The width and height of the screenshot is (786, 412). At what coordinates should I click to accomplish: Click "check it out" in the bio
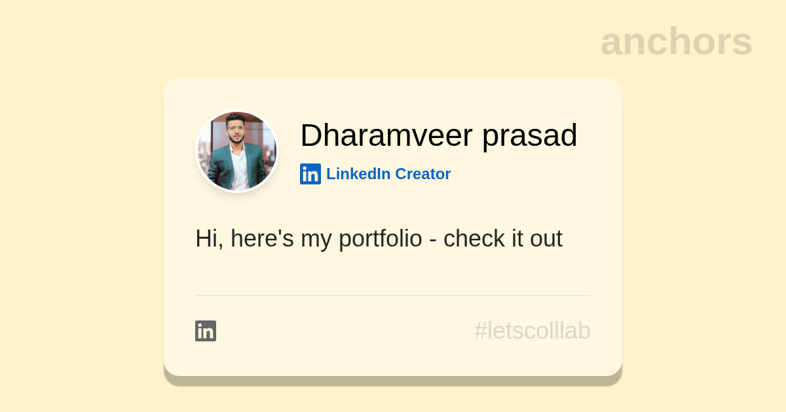pyautogui.click(x=502, y=239)
